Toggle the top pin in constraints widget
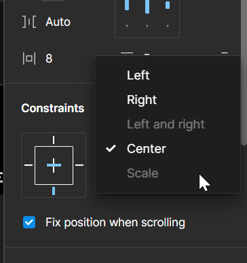247x263 pixels. [x=54, y=140]
